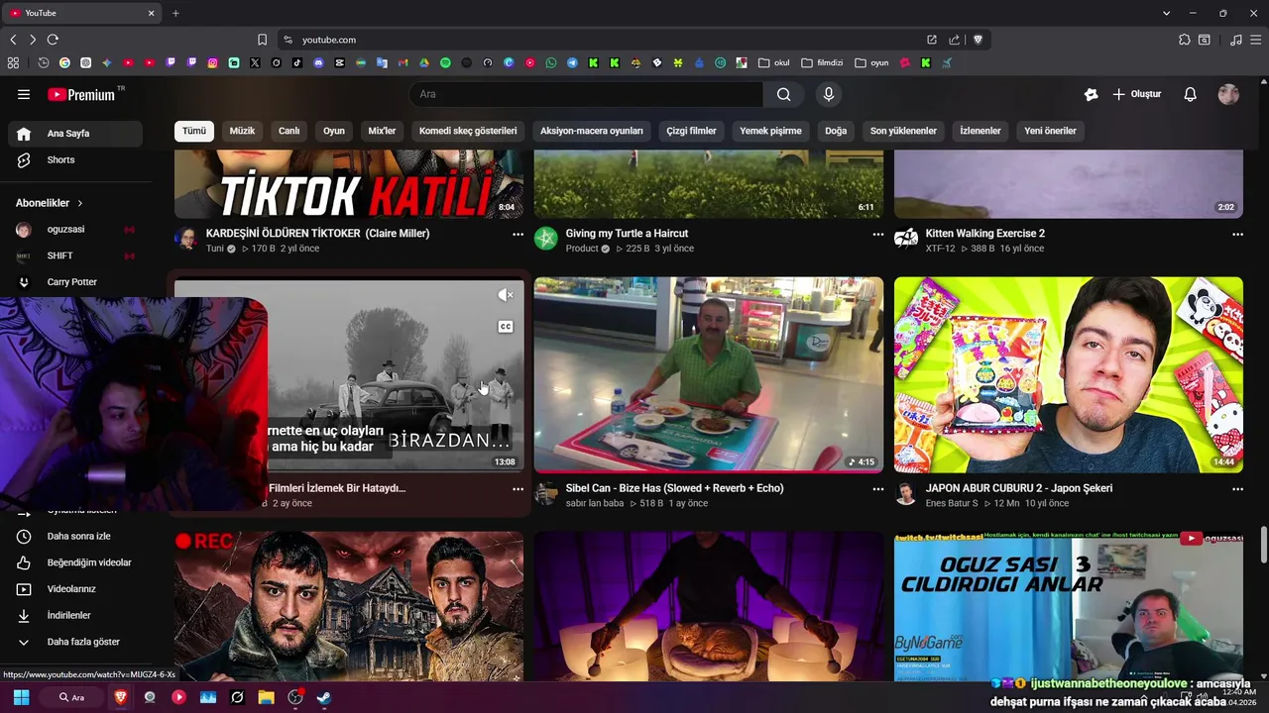Screen dimensions: 1269x713
Task: Start voice search with microphone icon
Action: point(829,94)
